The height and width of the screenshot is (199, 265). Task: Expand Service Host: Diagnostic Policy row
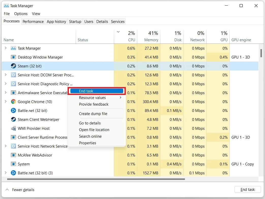coord(6,84)
